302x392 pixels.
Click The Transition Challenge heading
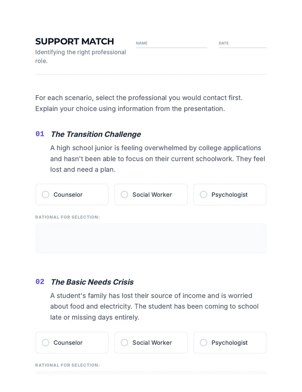pos(96,134)
